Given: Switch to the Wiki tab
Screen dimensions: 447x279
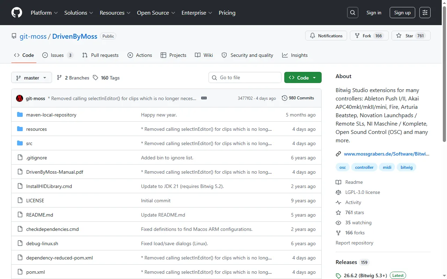Looking at the screenshot, I should (204, 55).
